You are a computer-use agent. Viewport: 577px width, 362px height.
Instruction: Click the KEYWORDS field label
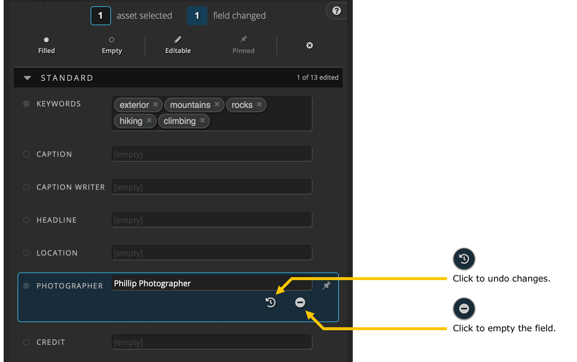pyautogui.click(x=59, y=104)
